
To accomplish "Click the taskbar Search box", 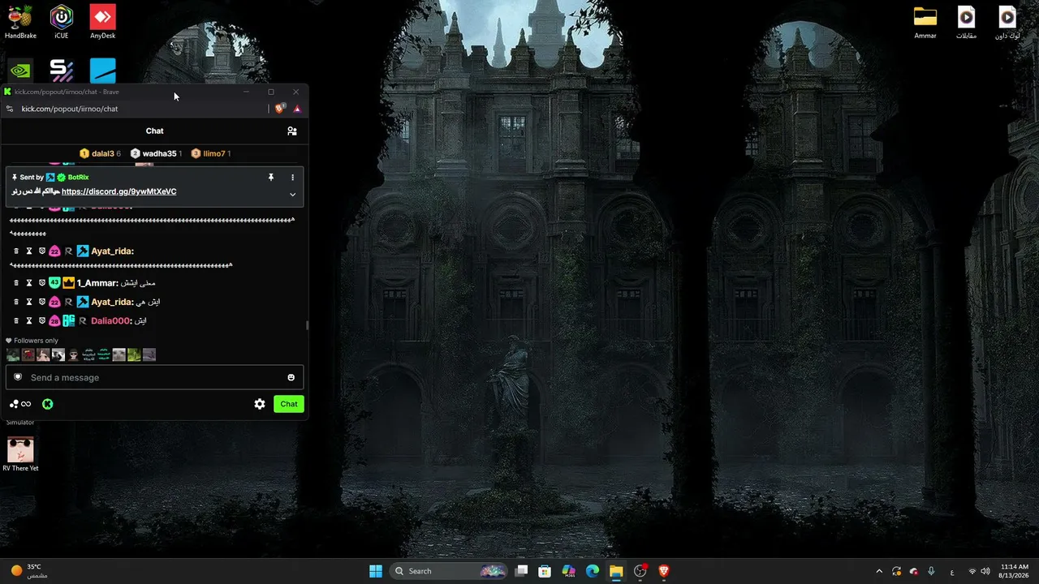I will 448,571.
